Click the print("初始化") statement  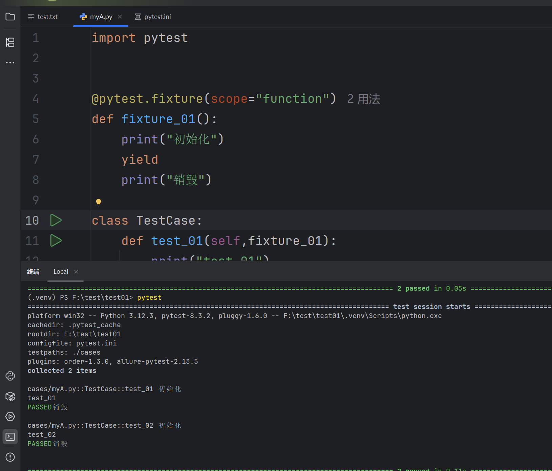[x=173, y=139]
